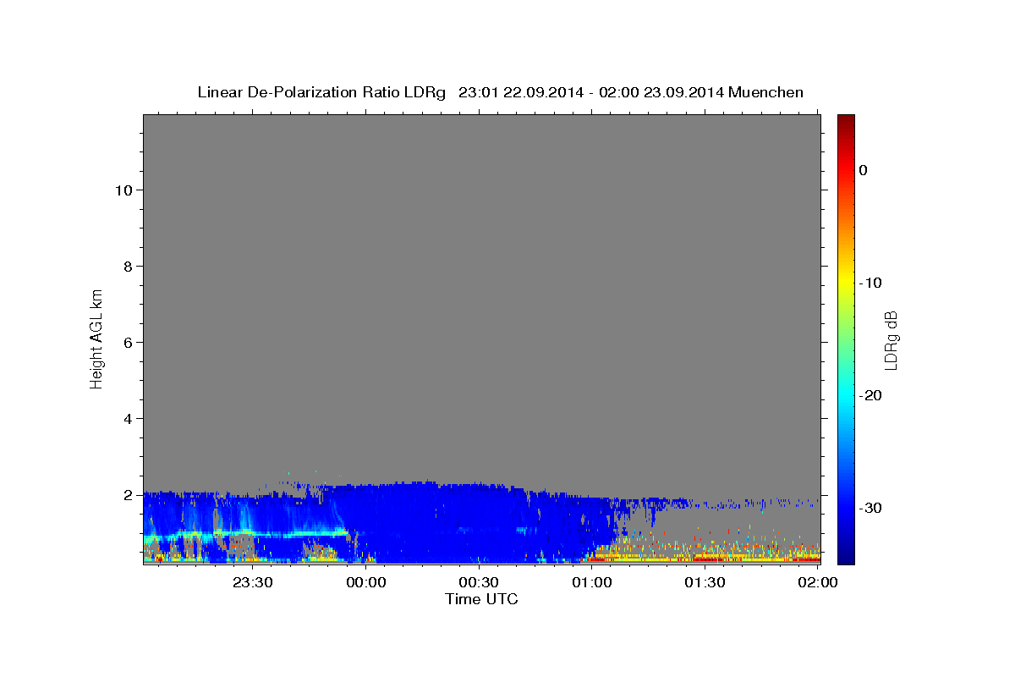The width and height of the screenshot is (1015, 677).
Task: Click the '23:30' time tick label
Action: (252, 582)
